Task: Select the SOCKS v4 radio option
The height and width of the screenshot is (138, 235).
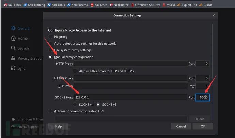Action: (75, 105)
